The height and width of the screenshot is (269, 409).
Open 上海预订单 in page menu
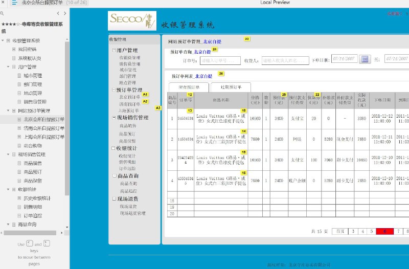tap(128, 110)
